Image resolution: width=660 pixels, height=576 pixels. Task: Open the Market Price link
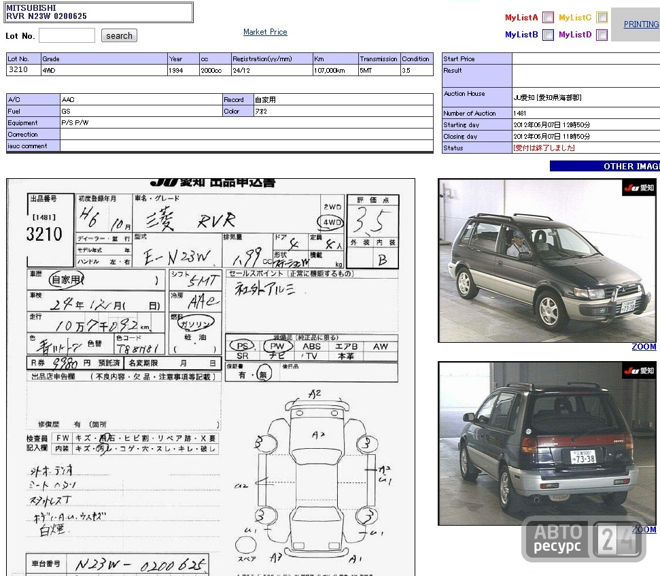coord(265,32)
